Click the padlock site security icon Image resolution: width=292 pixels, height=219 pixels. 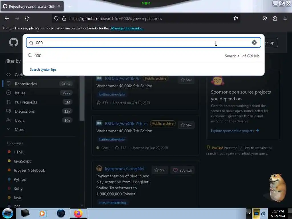[64, 19]
